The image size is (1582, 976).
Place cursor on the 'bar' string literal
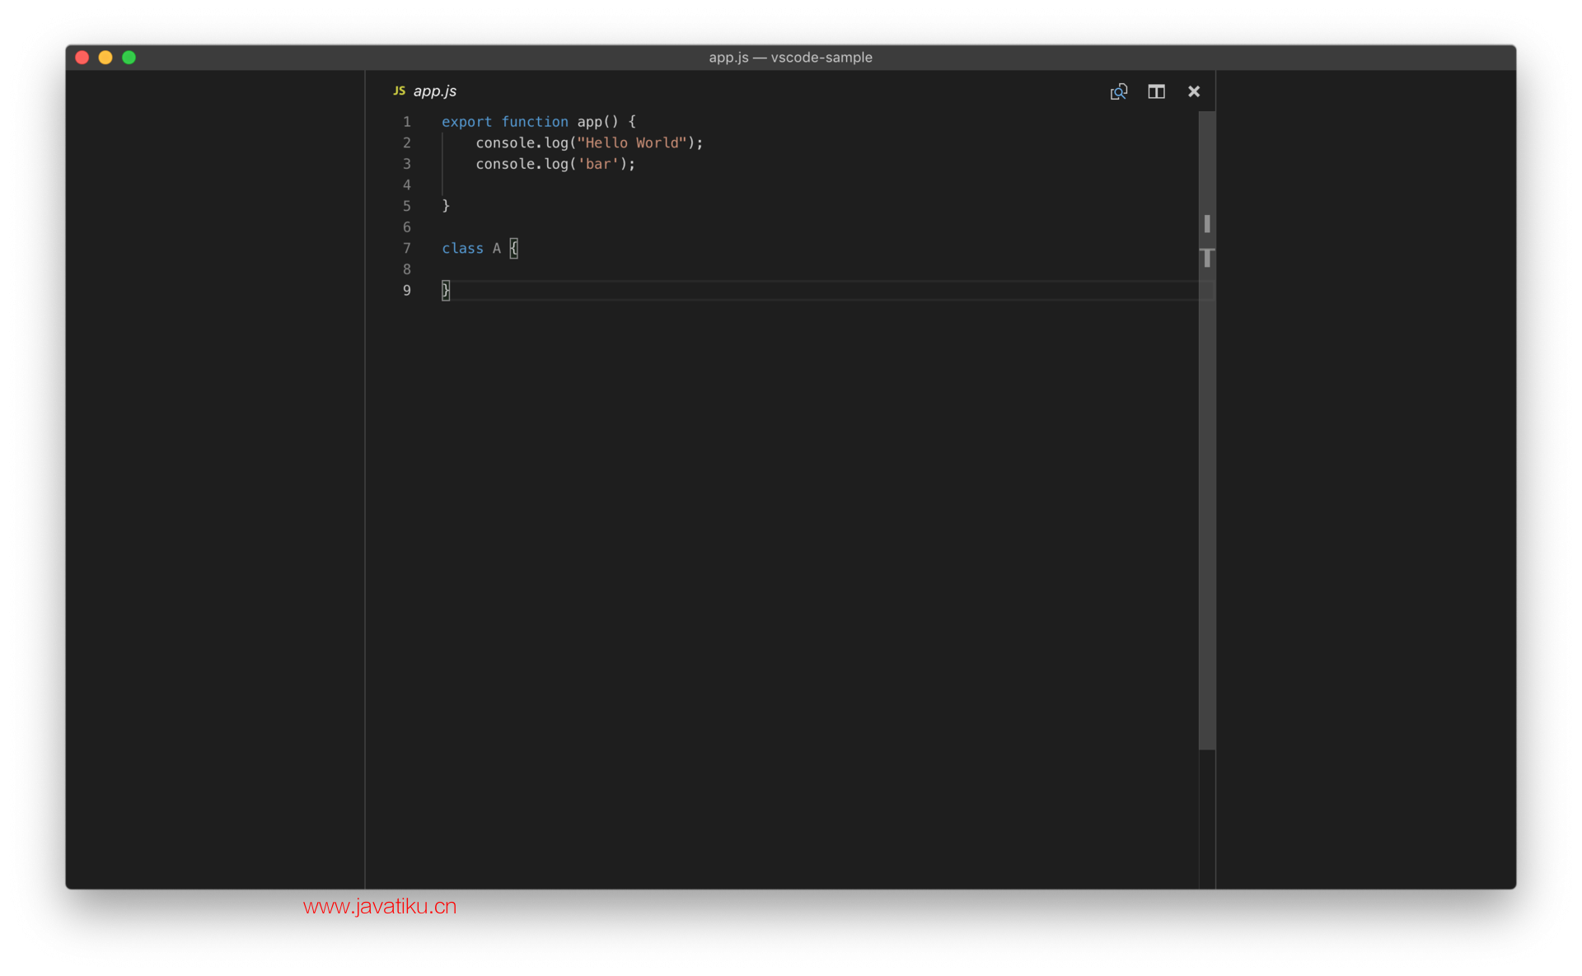597,164
